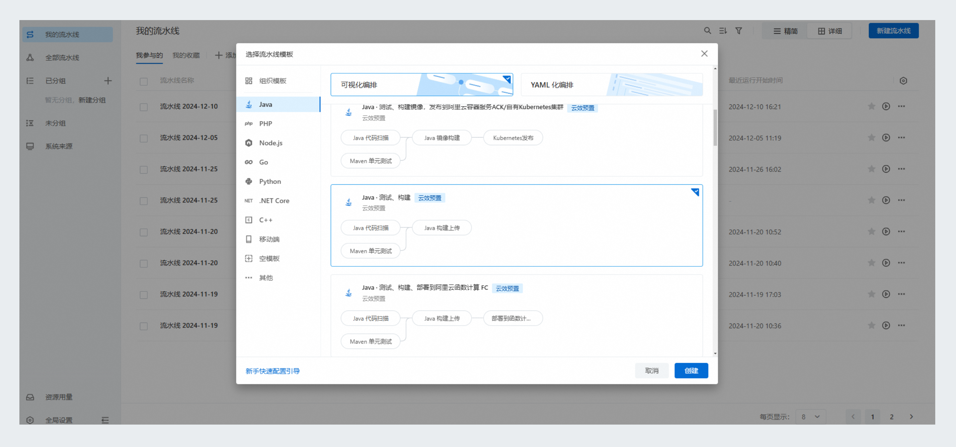Screen dimensions: 956x447
Task: Select the Kubernetes ACK deployment template card
Action: (516, 140)
